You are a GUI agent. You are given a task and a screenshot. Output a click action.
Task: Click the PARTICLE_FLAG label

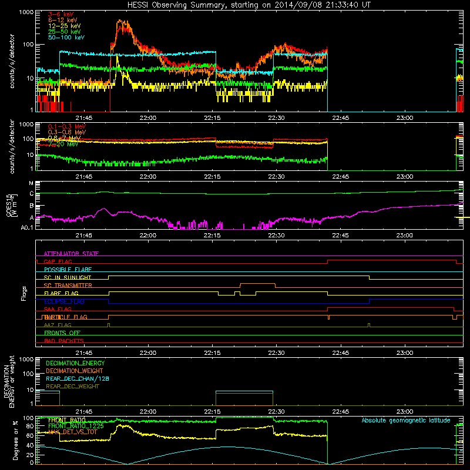coord(66,317)
